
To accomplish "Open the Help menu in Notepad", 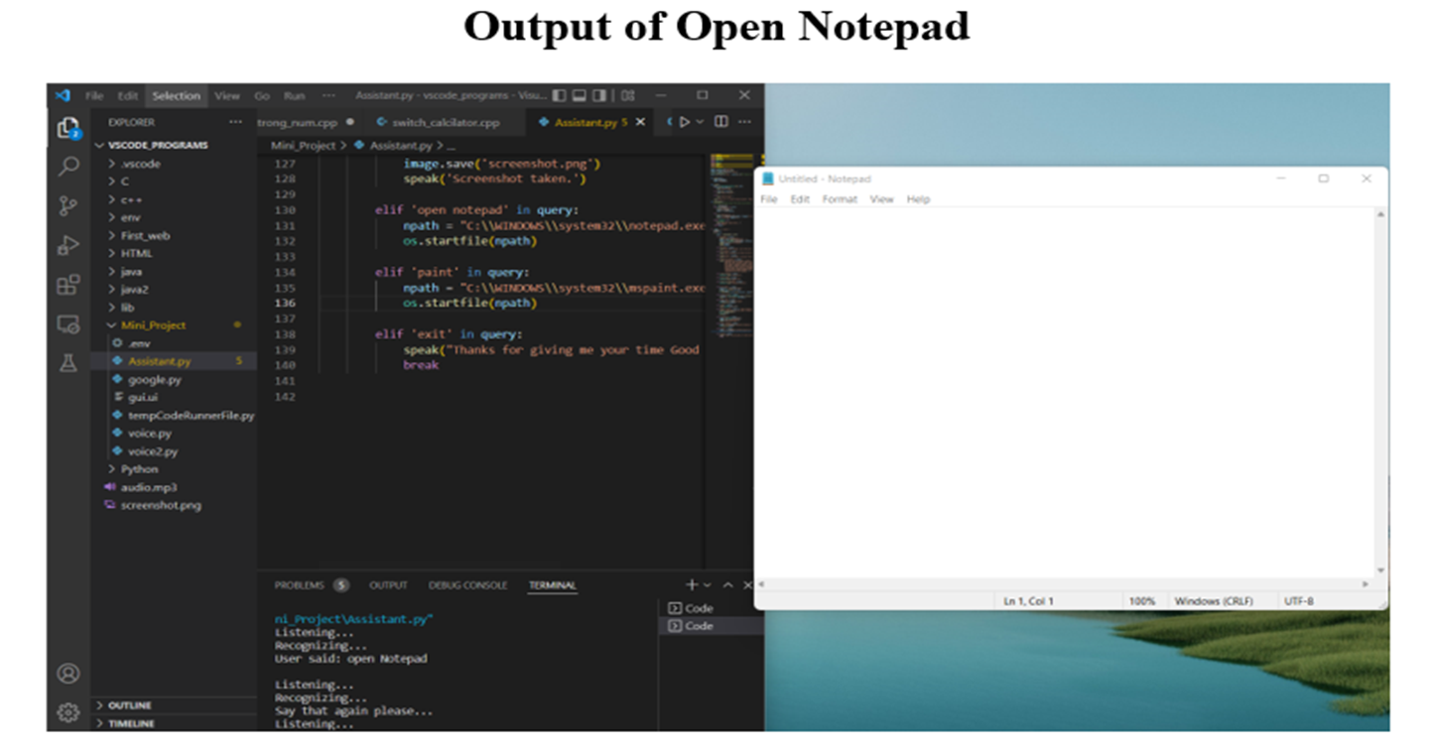I will (x=919, y=199).
